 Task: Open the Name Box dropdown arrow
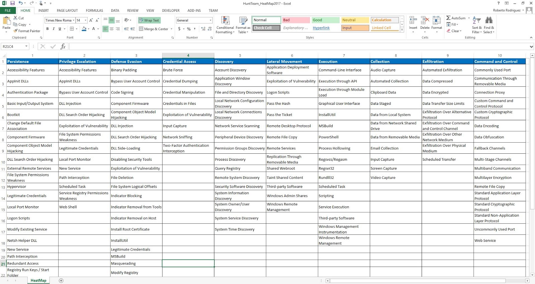[26, 47]
